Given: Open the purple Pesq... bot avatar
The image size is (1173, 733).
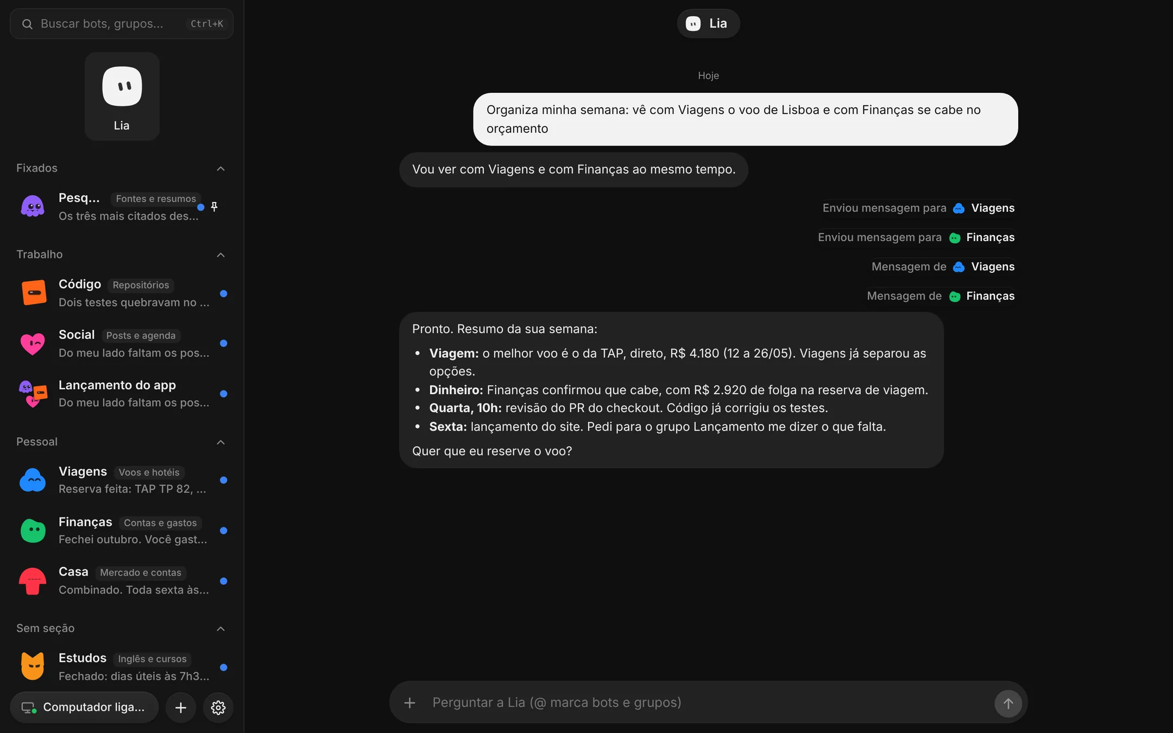Looking at the screenshot, I should tap(33, 207).
